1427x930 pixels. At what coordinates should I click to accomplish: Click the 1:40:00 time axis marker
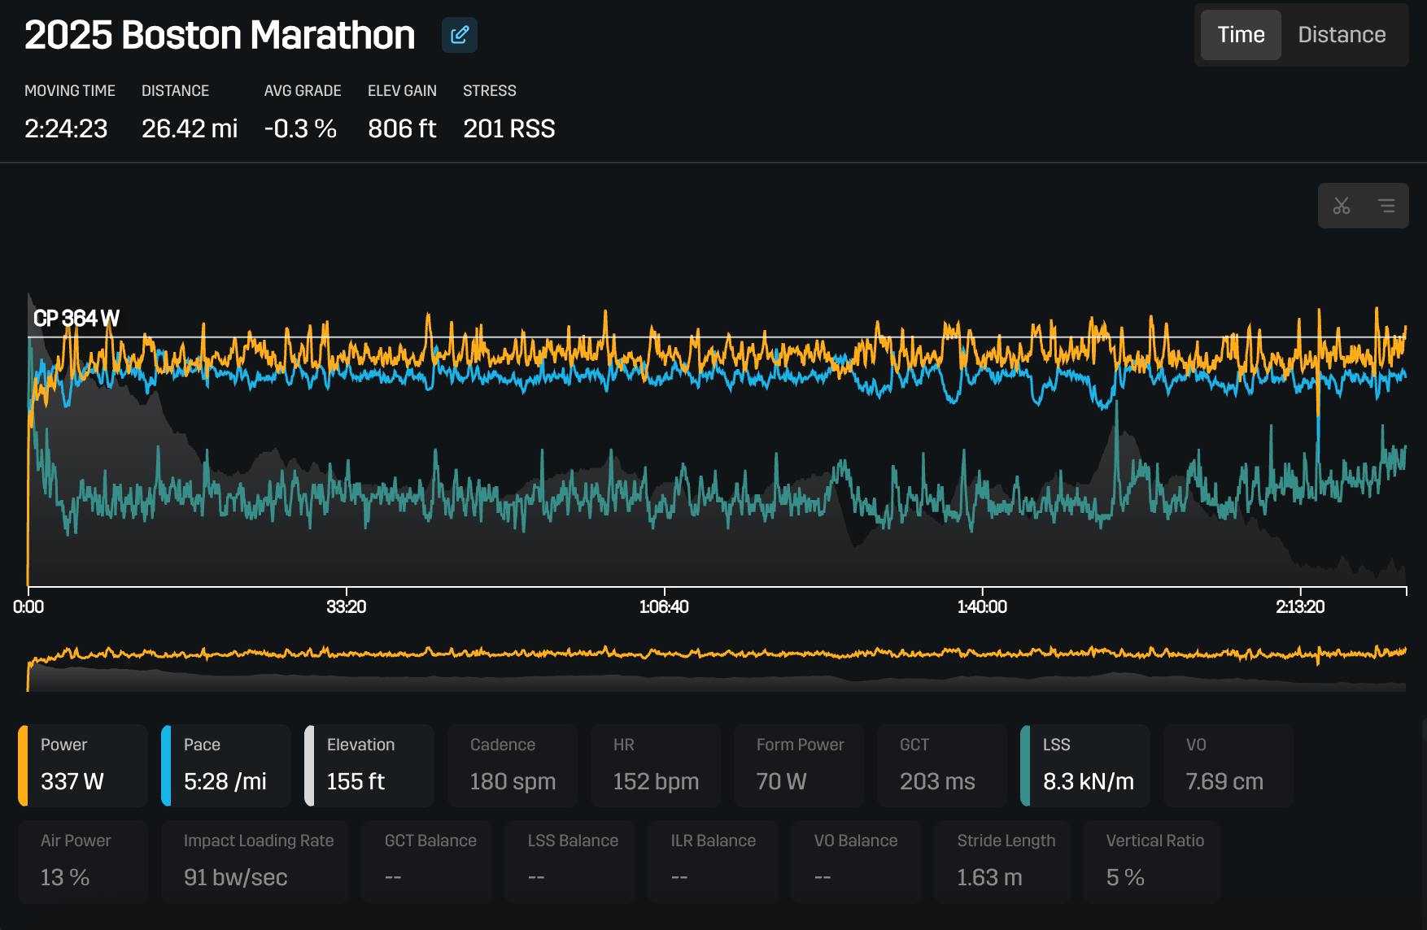pyautogui.click(x=982, y=606)
